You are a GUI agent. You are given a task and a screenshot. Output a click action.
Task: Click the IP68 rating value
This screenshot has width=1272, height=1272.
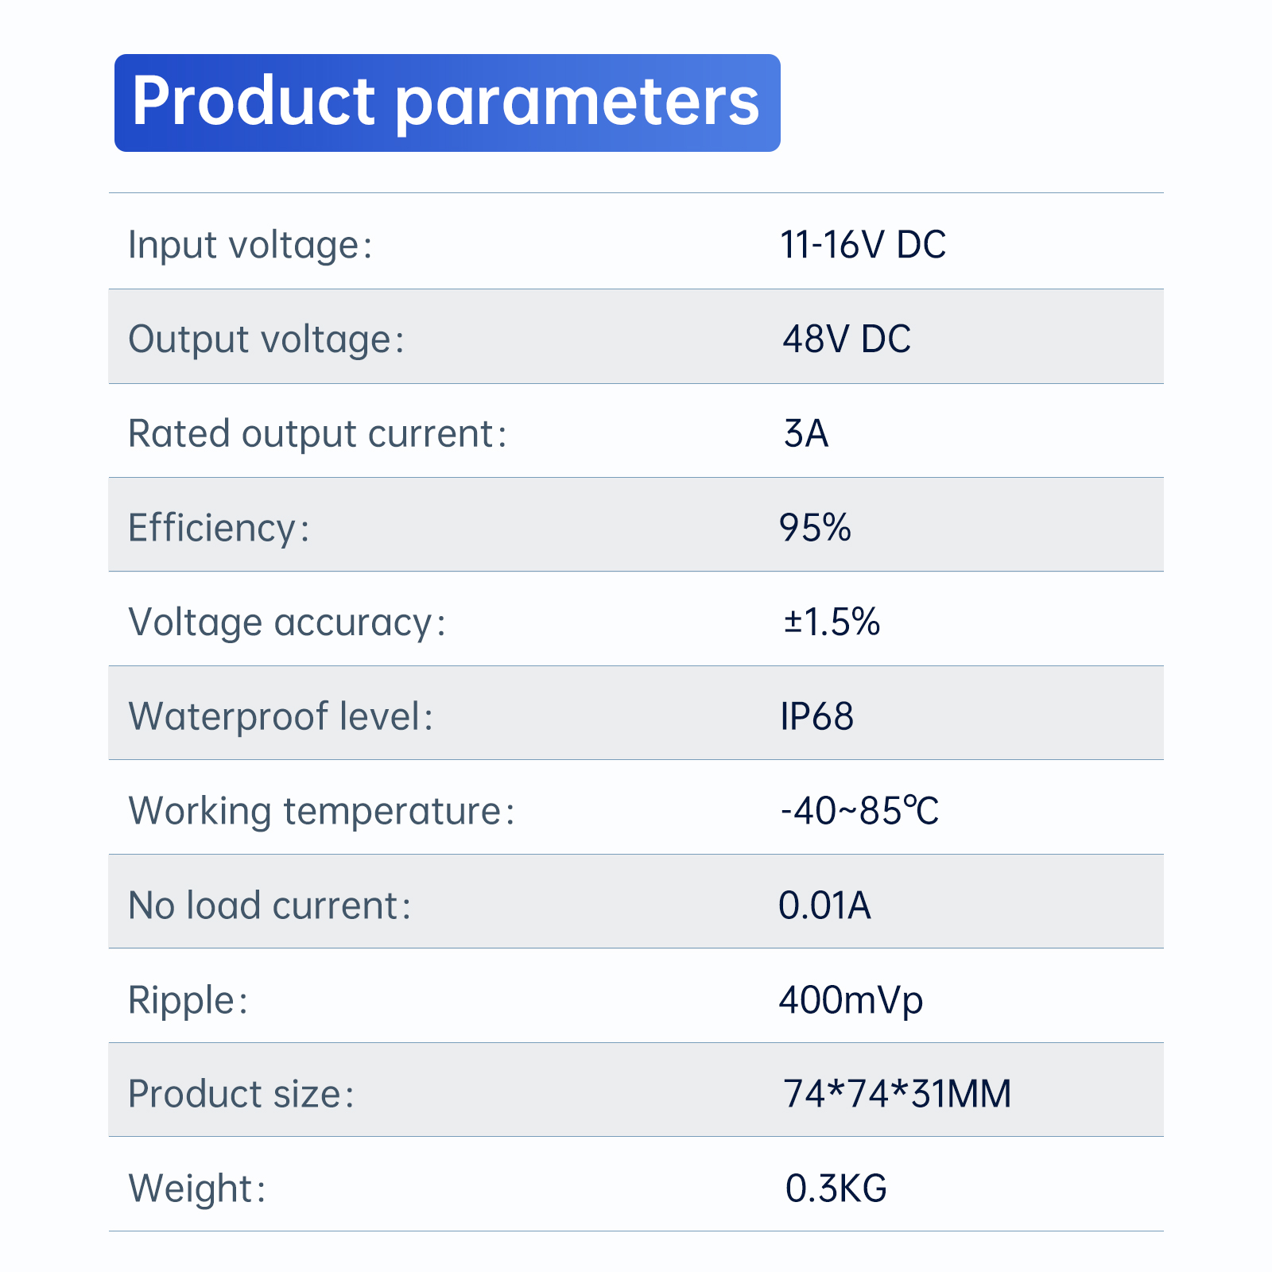817,716
